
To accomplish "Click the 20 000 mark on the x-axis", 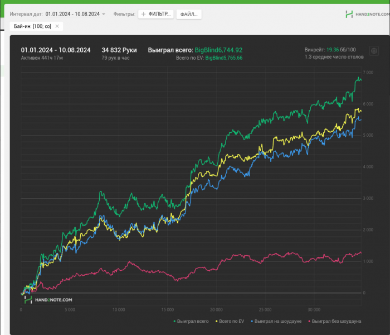I will (216, 309).
